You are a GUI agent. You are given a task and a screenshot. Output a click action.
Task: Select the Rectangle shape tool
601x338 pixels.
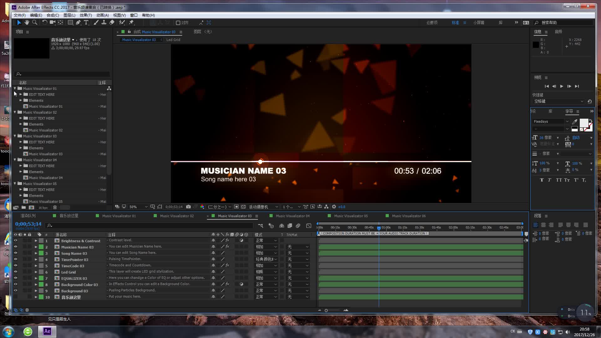point(70,23)
